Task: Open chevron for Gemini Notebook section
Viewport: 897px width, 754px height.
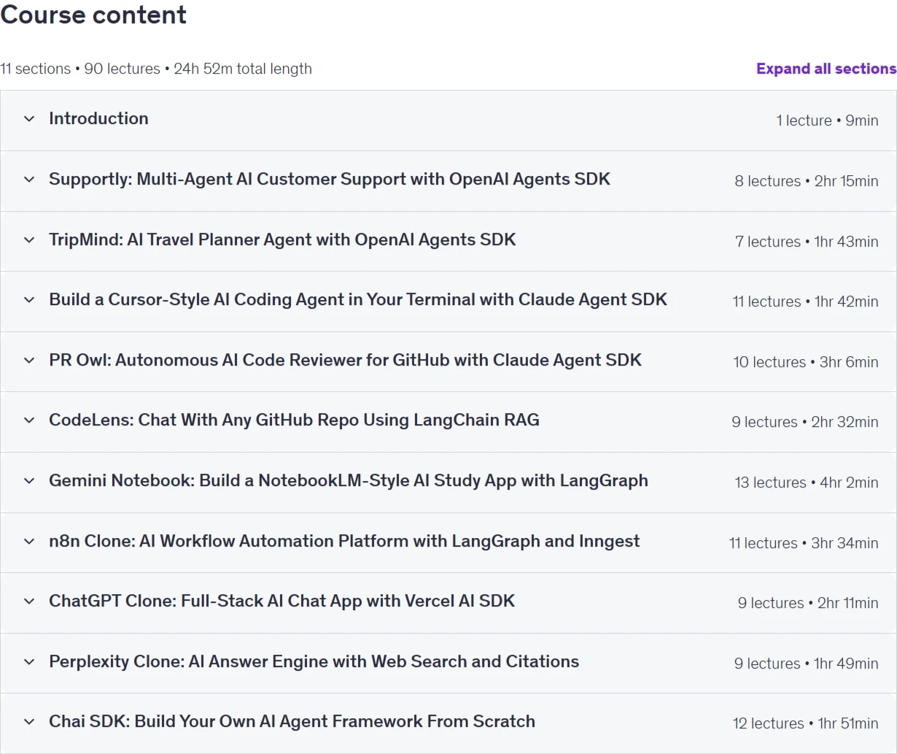Action: point(29,481)
